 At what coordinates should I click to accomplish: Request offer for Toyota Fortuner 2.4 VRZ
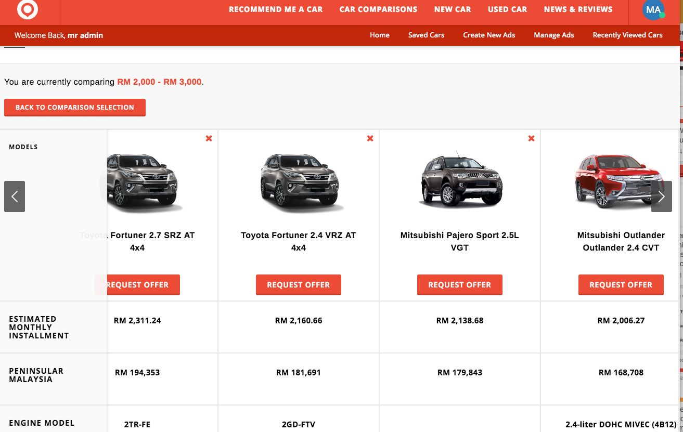coord(299,285)
